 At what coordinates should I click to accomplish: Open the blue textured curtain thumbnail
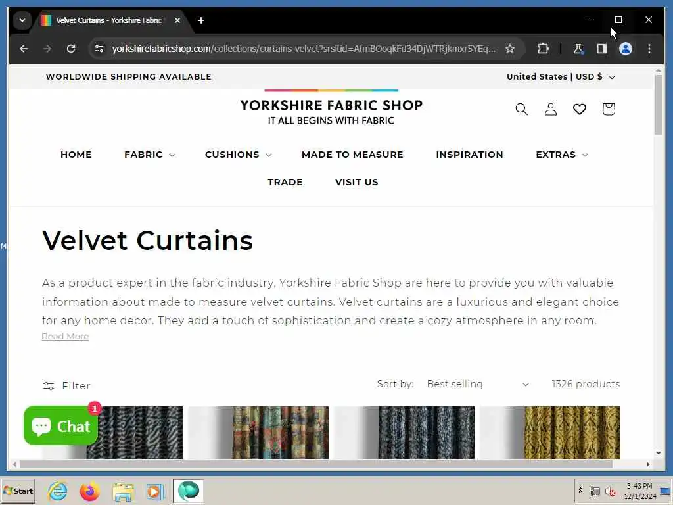404,433
